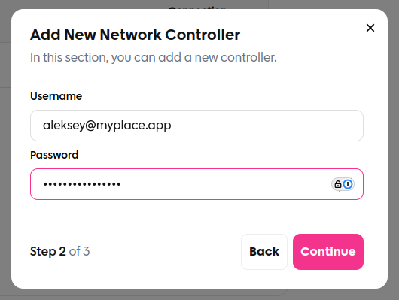Image resolution: width=399 pixels, height=300 pixels.
Task: Click the Add New Network Controller heading
Action: pyautogui.click(x=135, y=35)
